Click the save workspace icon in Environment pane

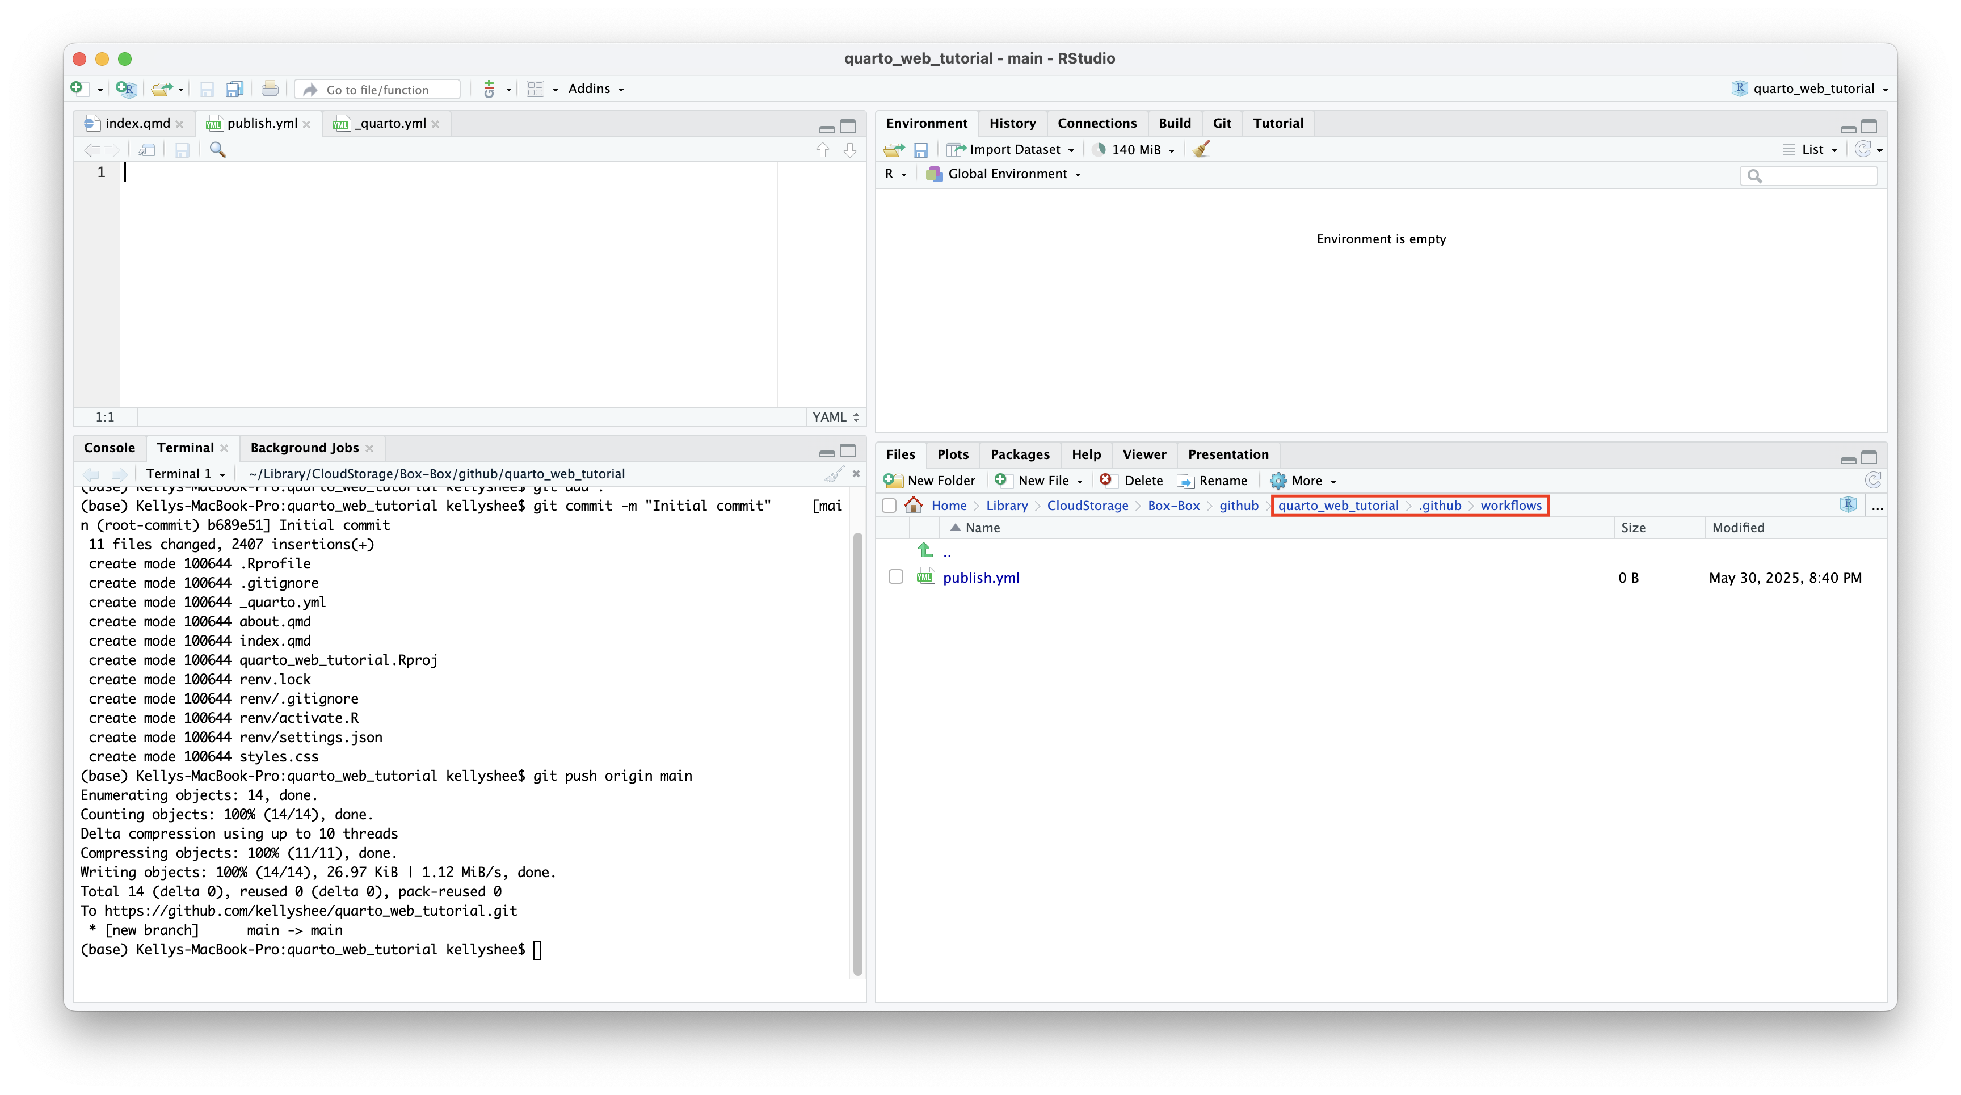click(920, 150)
